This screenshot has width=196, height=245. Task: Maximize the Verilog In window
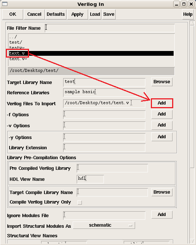point(184,4)
